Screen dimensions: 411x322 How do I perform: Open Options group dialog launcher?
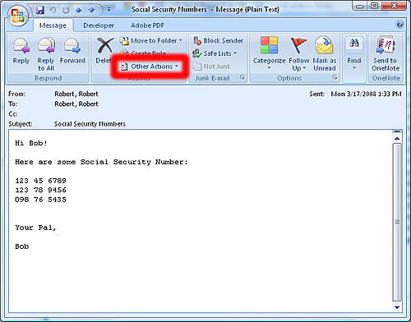(x=335, y=77)
